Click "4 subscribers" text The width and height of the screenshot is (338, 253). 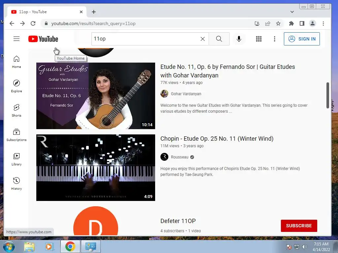172,231
